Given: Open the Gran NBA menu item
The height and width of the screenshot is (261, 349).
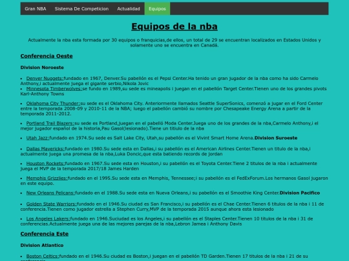Looking at the screenshot, I should pyautogui.click(x=36, y=8).
